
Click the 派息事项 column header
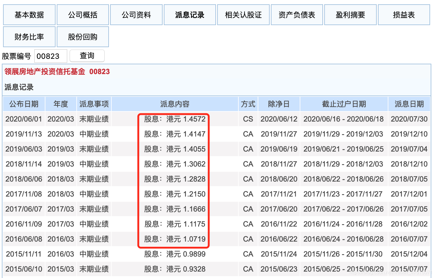pos(94,104)
